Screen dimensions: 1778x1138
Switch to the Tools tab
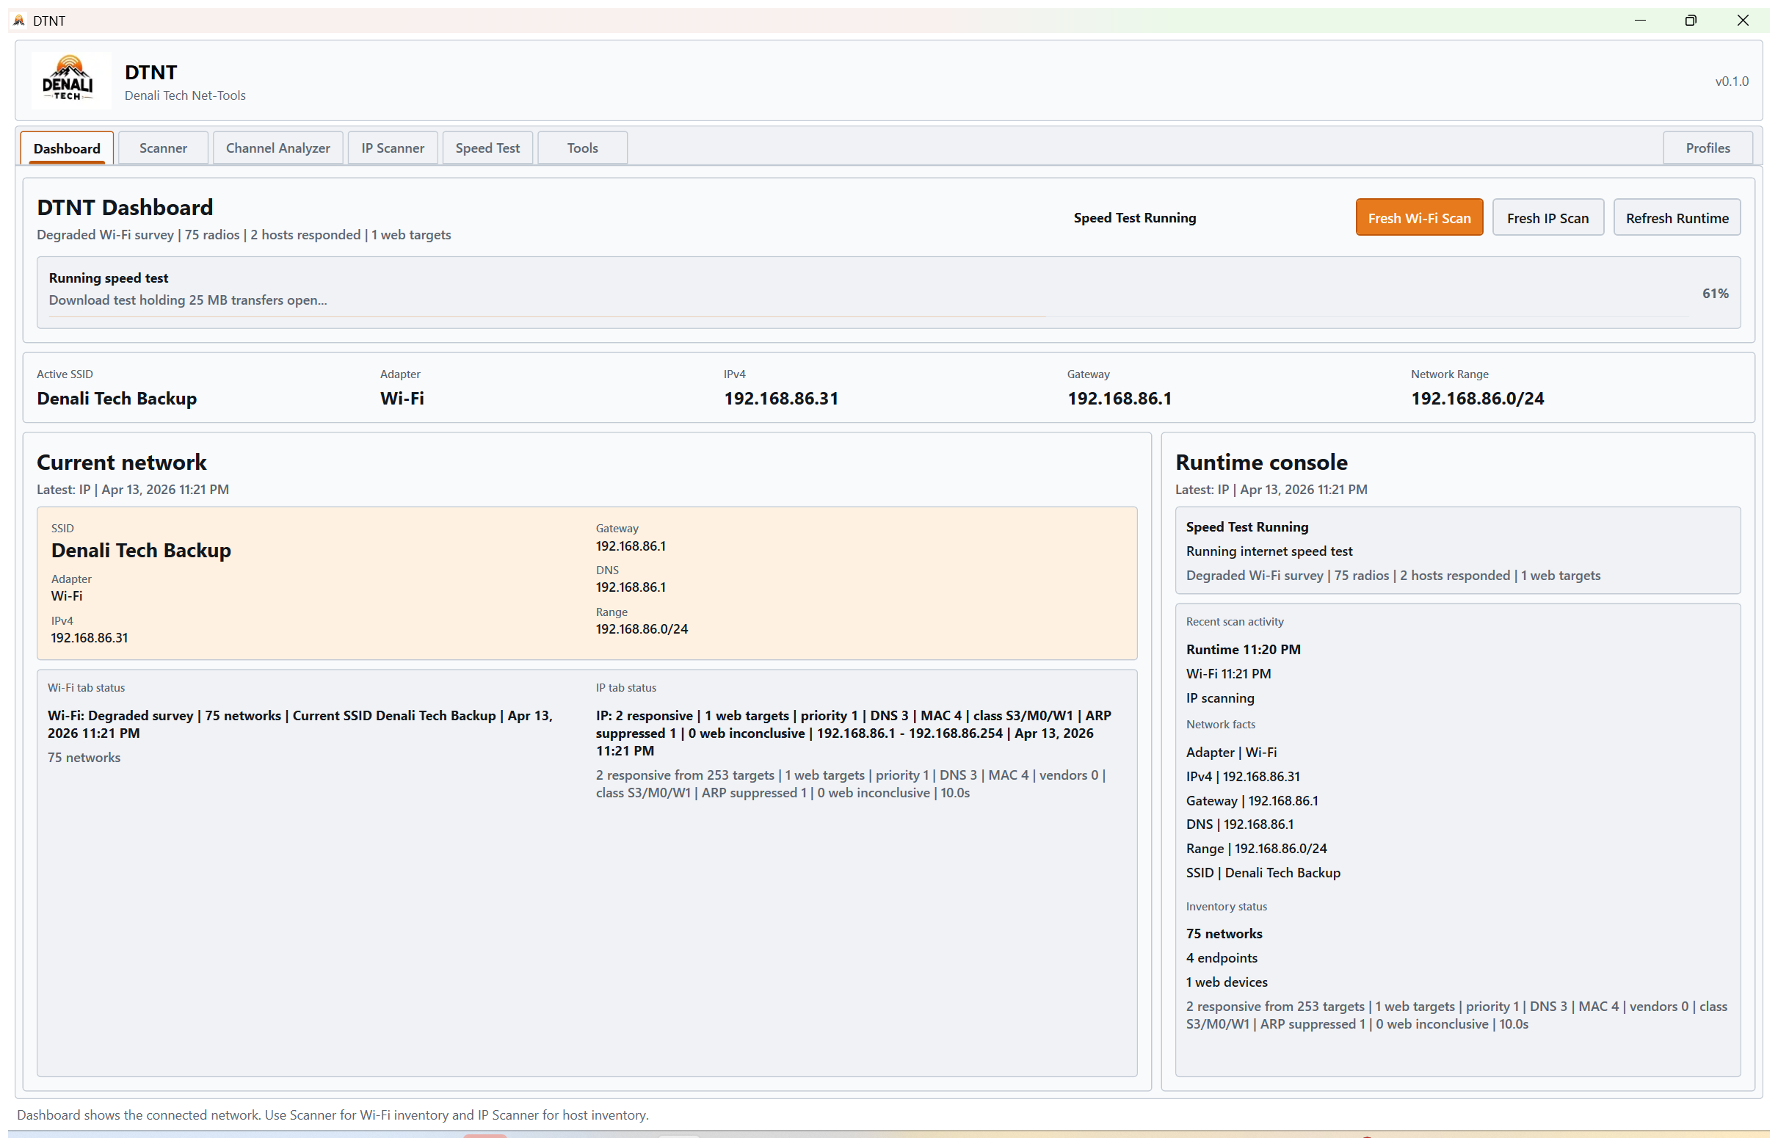[x=581, y=148]
